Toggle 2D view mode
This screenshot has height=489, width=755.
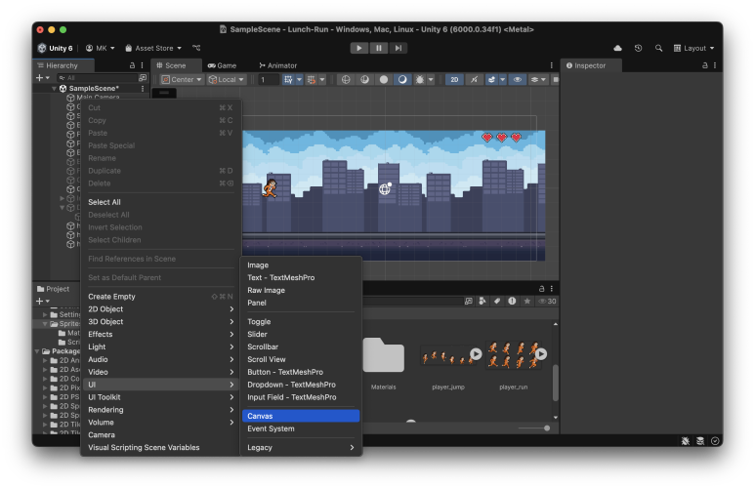point(454,79)
